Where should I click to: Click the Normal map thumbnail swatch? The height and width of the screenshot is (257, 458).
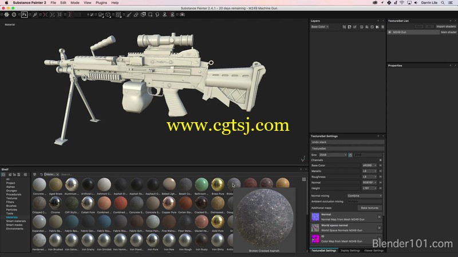315,217
